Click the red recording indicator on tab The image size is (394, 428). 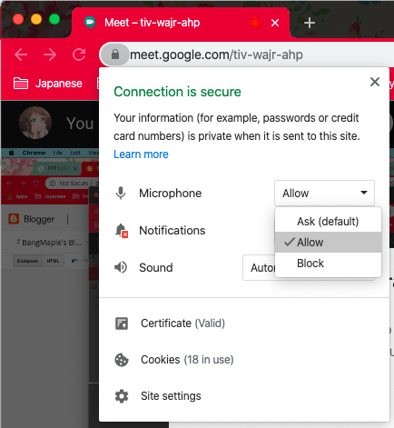point(255,23)
